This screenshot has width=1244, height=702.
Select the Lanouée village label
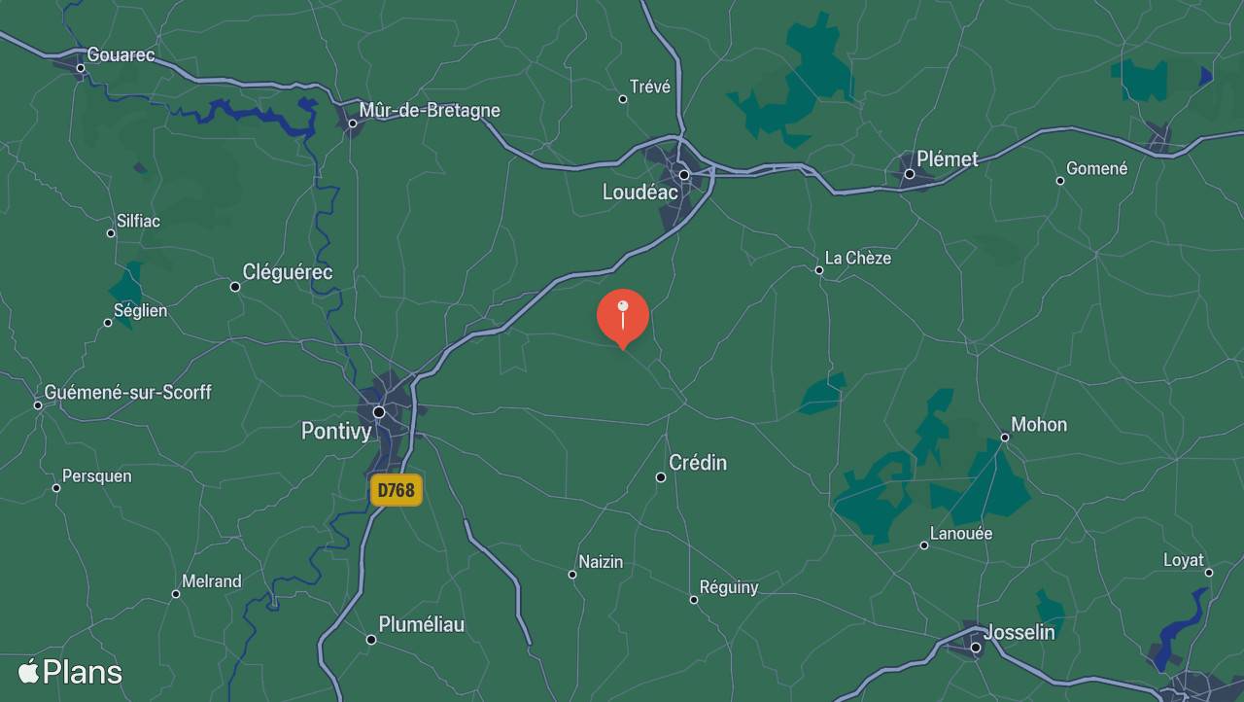pos(961,534)
